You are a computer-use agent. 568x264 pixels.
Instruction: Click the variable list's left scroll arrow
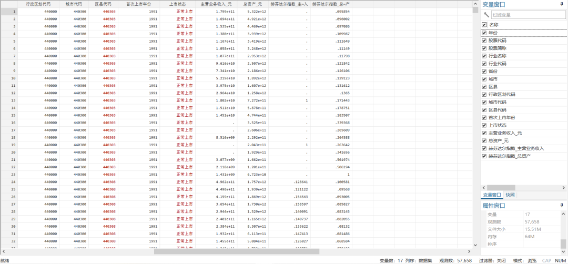coord(484,188)
